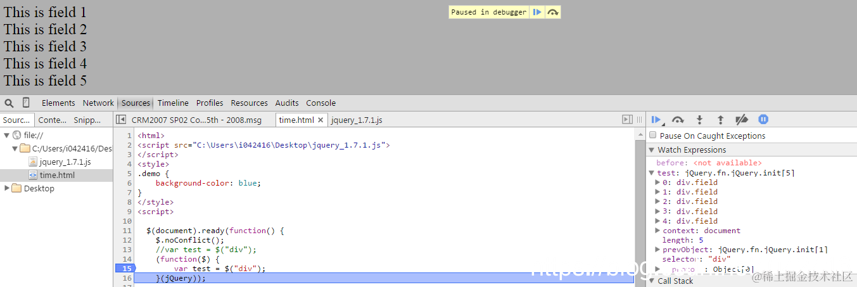Open the Resources panel tab
The image size is (857, 287).
point(250,103)
